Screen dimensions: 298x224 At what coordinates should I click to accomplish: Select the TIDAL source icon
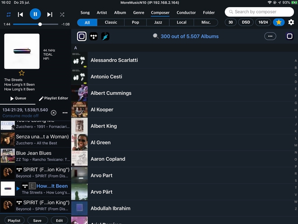point(93,36)
